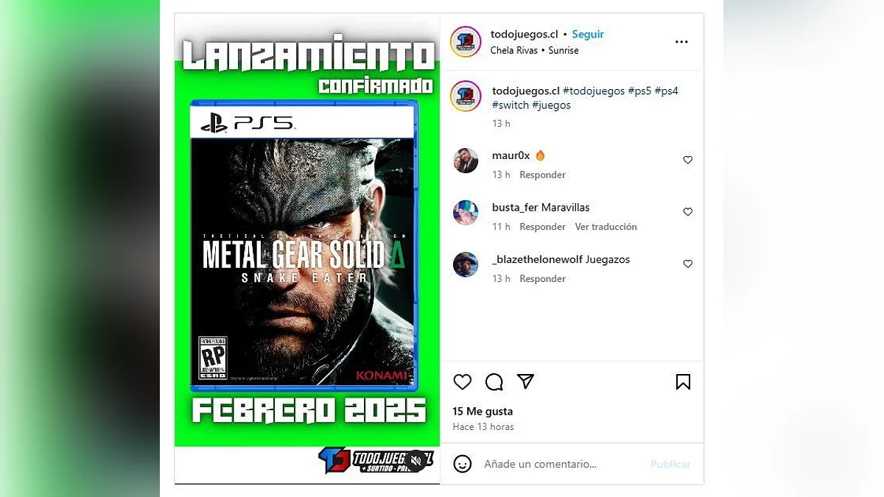Viewport: 884px width, 497px height.
Task: Open the #ps5 hashtag
Action: pyautogui.click(x=639, y=91)
